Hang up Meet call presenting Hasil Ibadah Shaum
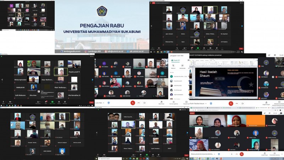 coord(237,103)
